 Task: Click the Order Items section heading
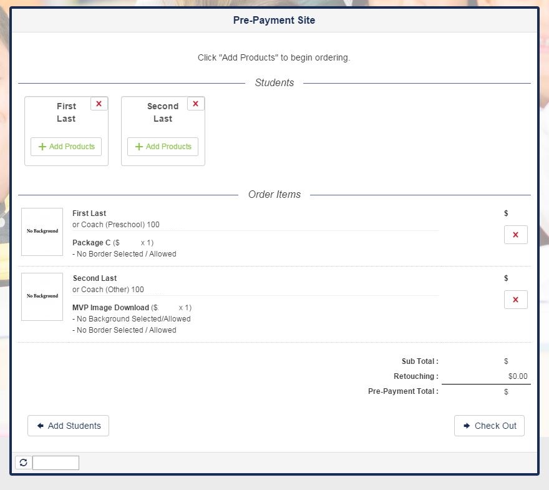pos(274,194)
